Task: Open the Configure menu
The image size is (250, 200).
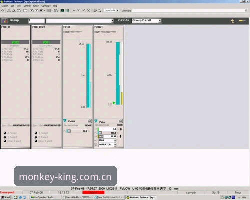Action: click(x=46, y=6)
